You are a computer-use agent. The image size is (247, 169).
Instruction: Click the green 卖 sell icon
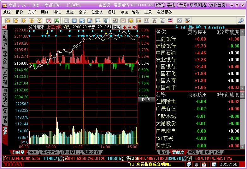(x=57, y=21)
